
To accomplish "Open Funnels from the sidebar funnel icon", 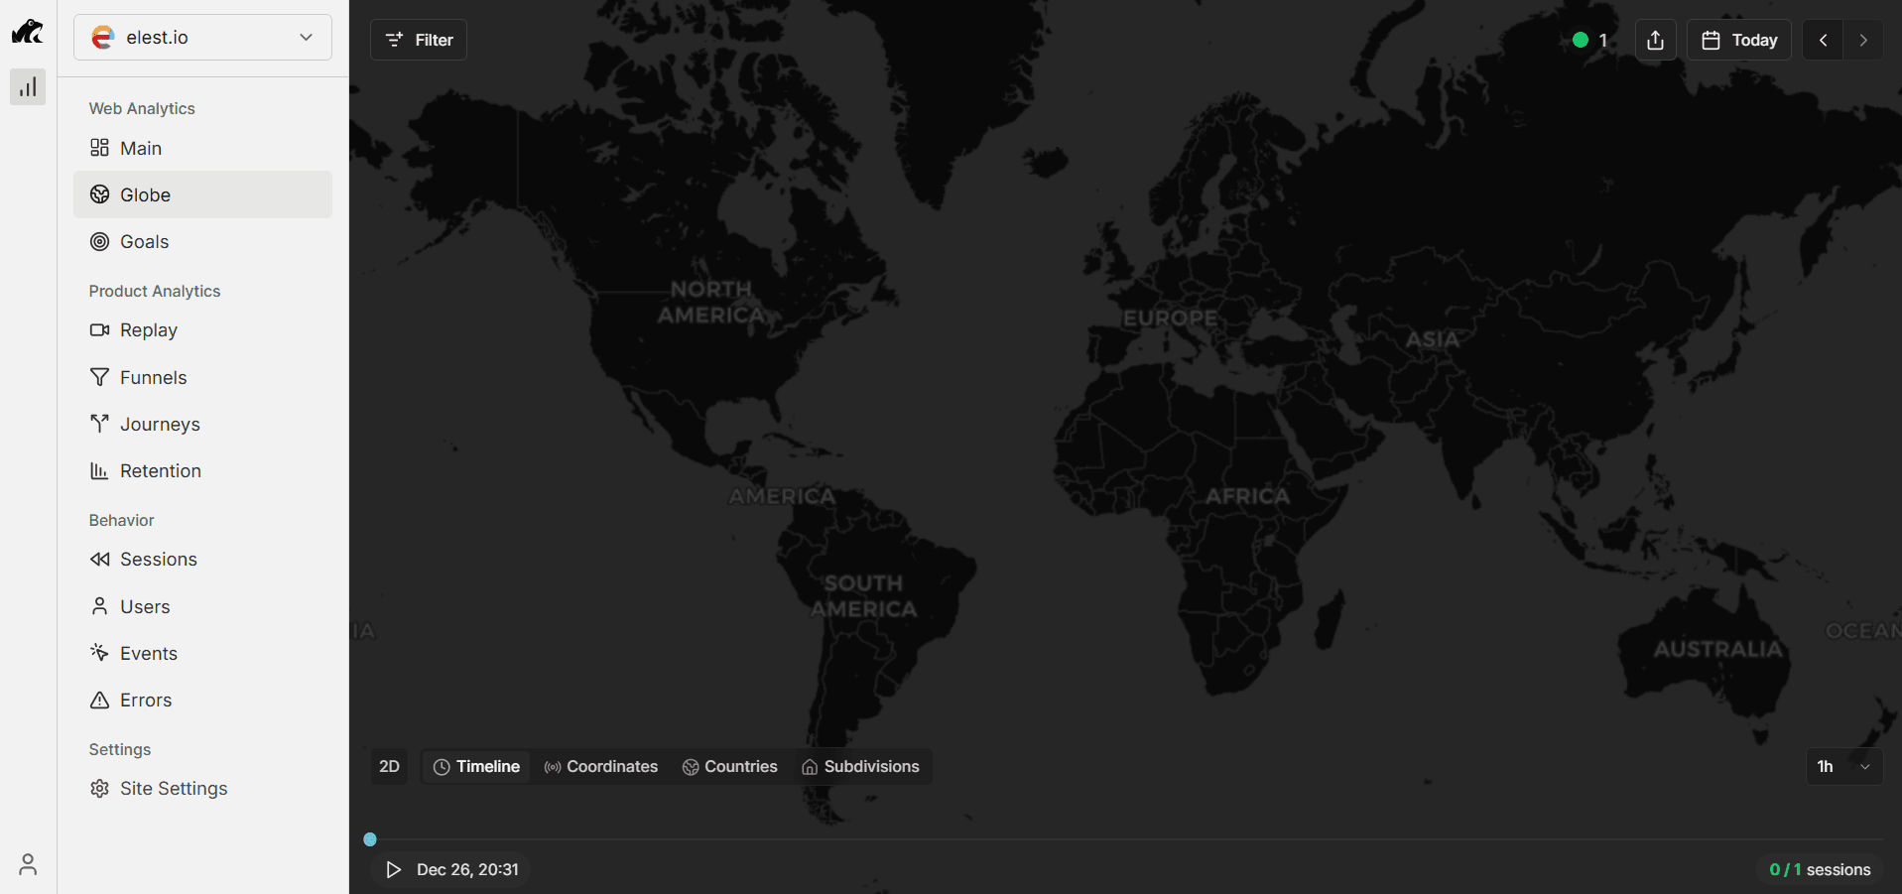I will coord(99,377).
